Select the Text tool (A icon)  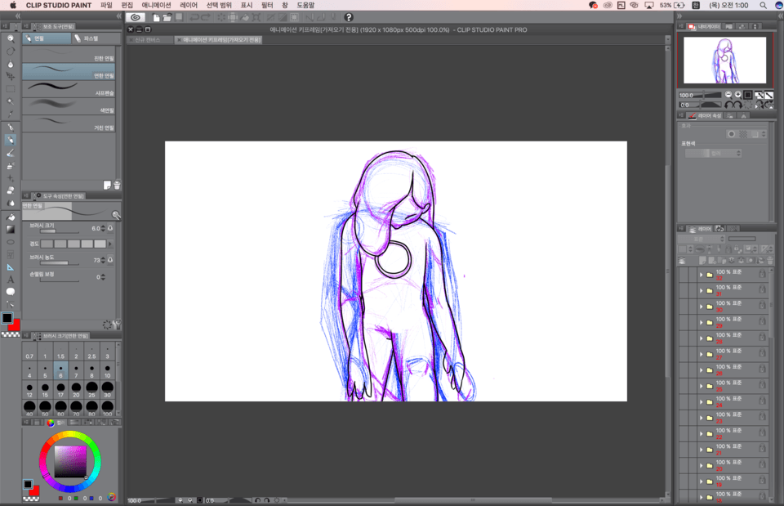pos(11,280)
